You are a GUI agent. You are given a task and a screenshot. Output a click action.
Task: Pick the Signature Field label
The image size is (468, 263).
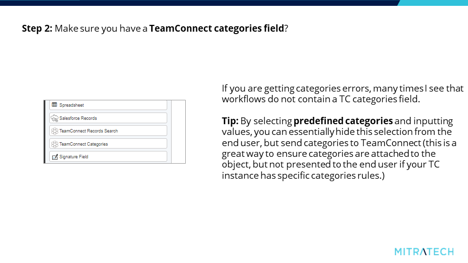pos(74,156)
